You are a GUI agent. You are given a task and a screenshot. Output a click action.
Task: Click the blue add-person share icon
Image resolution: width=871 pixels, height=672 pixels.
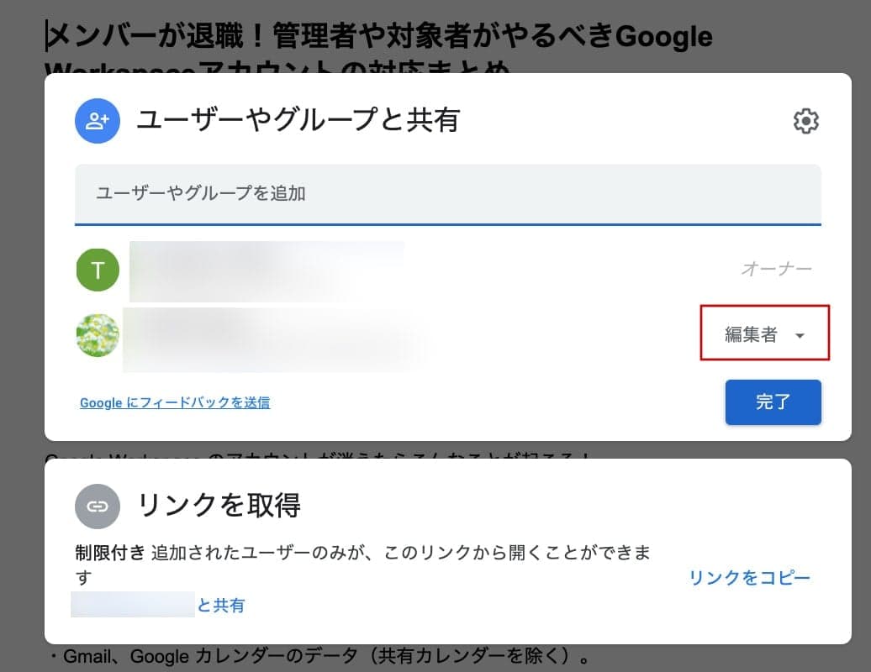tap(98, 121)
